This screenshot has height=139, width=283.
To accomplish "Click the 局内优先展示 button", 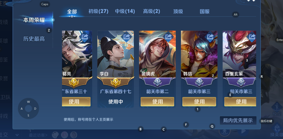I will pyautogui.click(x=238, y=120).
